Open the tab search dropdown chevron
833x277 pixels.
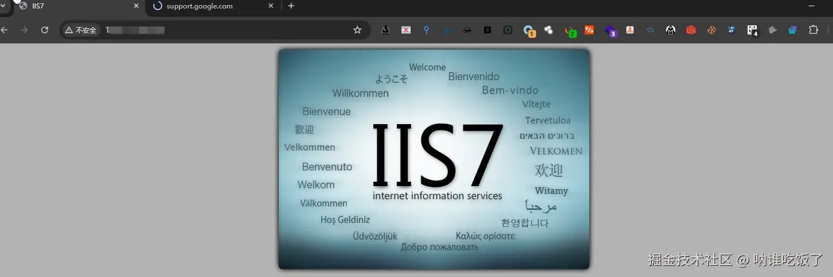point(3,6)
